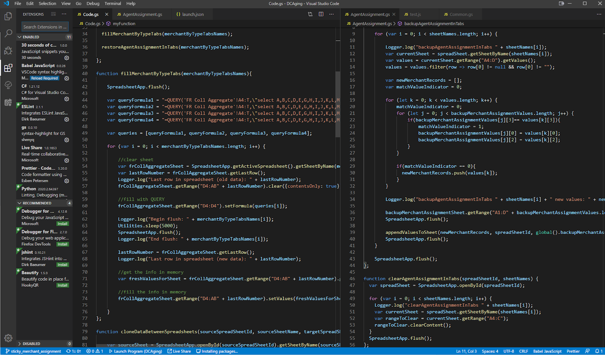
Task: Open the Manage gear in activity bar
Action: (8, 338)
